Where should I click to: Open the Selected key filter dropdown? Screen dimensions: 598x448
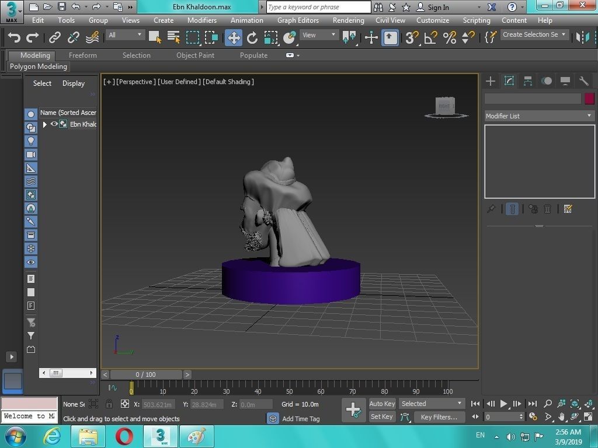point(432,404)
